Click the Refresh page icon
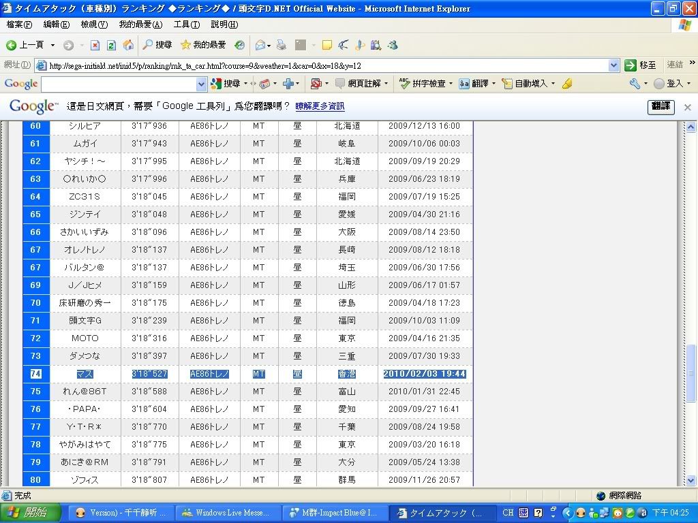The image size is (698, 523). 111,45
